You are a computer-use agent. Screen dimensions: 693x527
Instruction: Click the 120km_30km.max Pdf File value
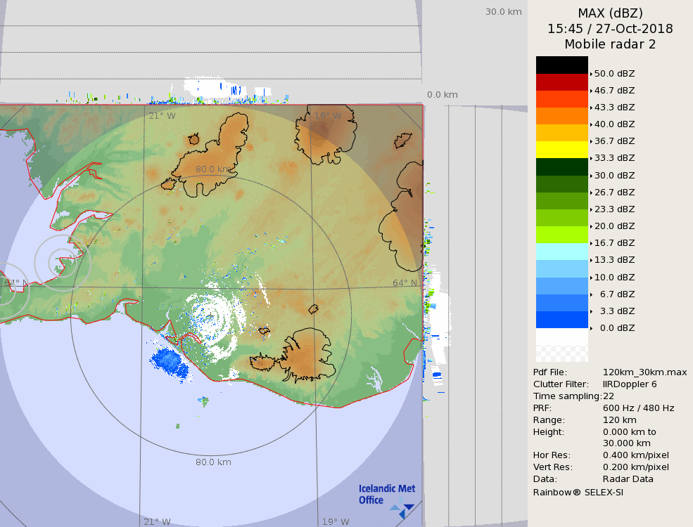644,372
